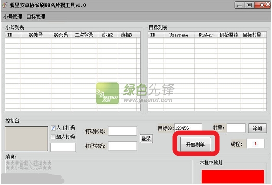
Task: Click the Number column header
Action: click(x=206, y=35)
